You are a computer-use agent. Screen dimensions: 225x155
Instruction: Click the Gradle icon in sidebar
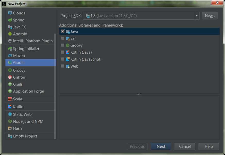pyautogui.click(x=10, y=63)
